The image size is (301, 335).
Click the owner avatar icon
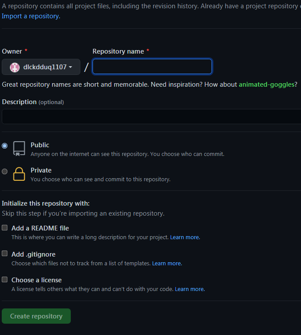(x=15, y=67)
